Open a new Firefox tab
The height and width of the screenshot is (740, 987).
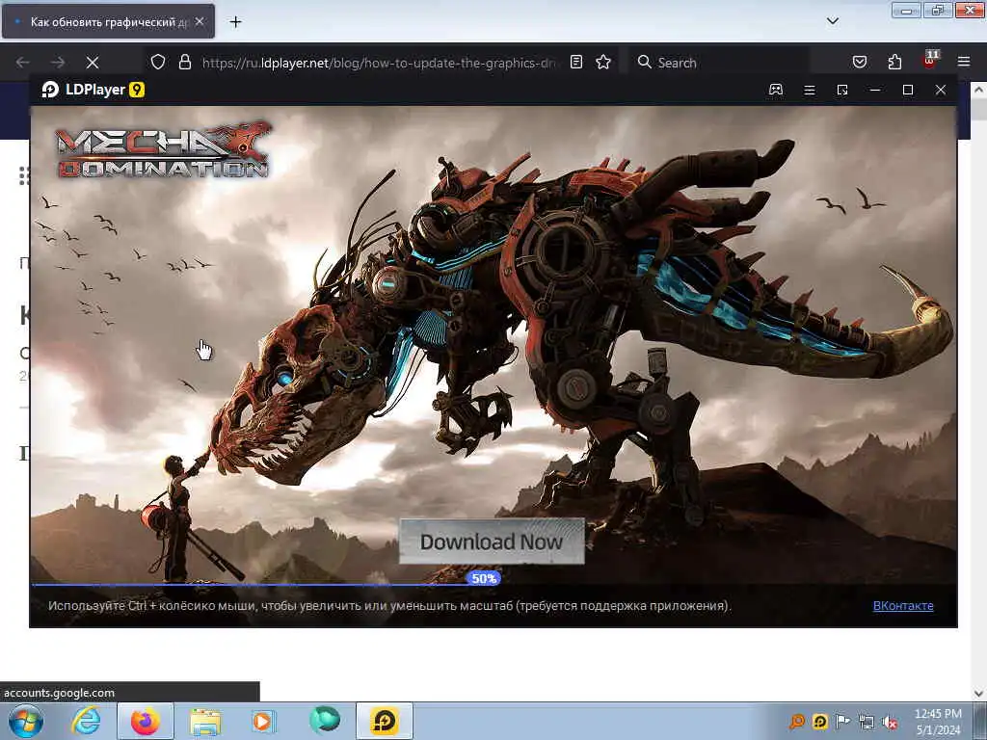[235, 22]
